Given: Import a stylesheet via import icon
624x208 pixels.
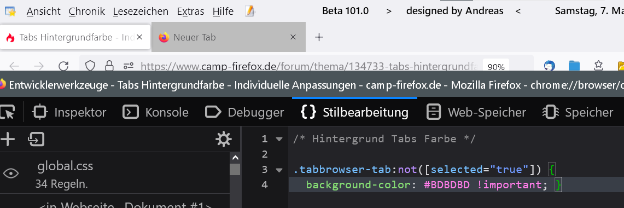Looking at the screenshot, I should pos(36,139).
